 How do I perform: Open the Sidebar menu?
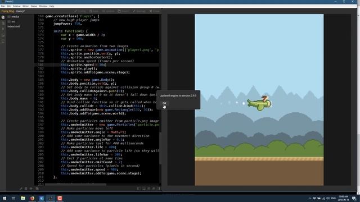point(16,6)
